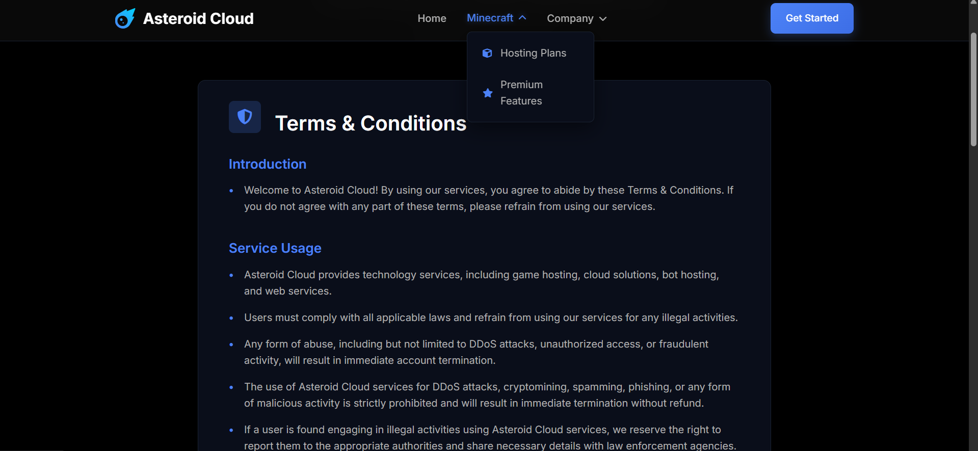The image size is (978, 451).
Task: Collapse the Minecraft menu using its chevron
Action: [522, 18]
